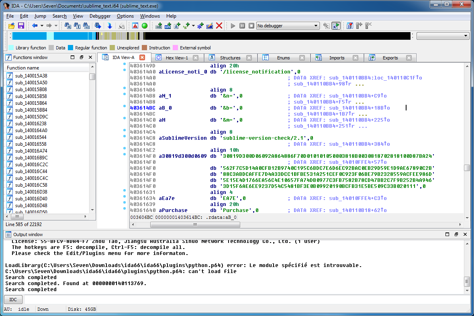Click the aSublimeVersion label in disassembly
This screenshot has width=474, height=316.
pyautogui.click(x=183, y=138)
